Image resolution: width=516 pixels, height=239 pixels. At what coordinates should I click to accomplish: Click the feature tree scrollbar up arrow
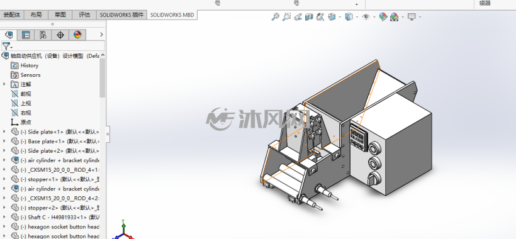click(x=103, y=55)
